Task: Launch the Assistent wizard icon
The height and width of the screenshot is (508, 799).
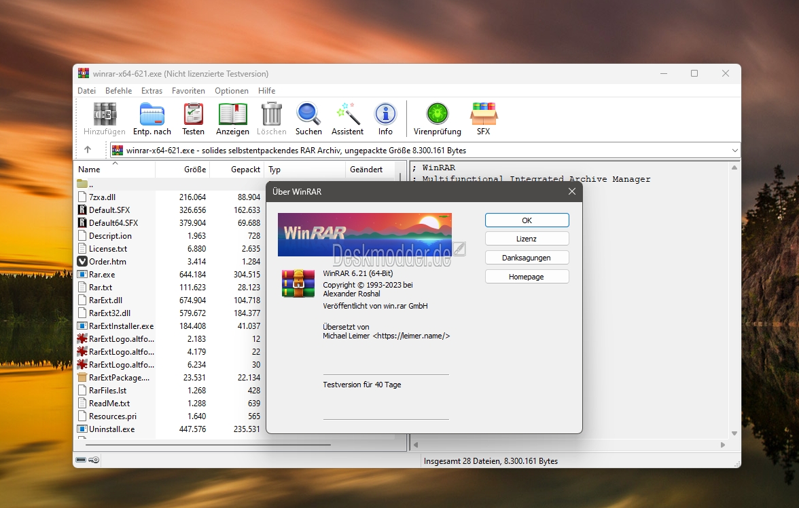Action: (x=348, y=115)
